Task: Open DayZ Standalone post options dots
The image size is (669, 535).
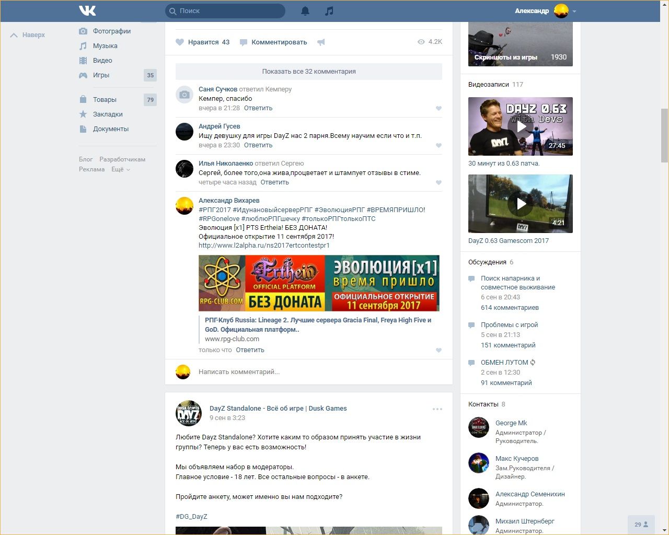Action: click(437, 409)
